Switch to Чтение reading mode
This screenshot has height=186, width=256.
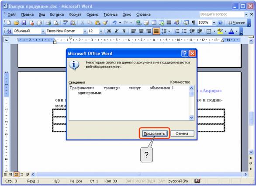pyautogui.click(x=236, y=23)
